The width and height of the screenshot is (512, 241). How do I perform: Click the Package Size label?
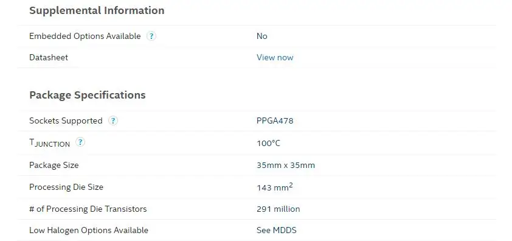[54, 165]
